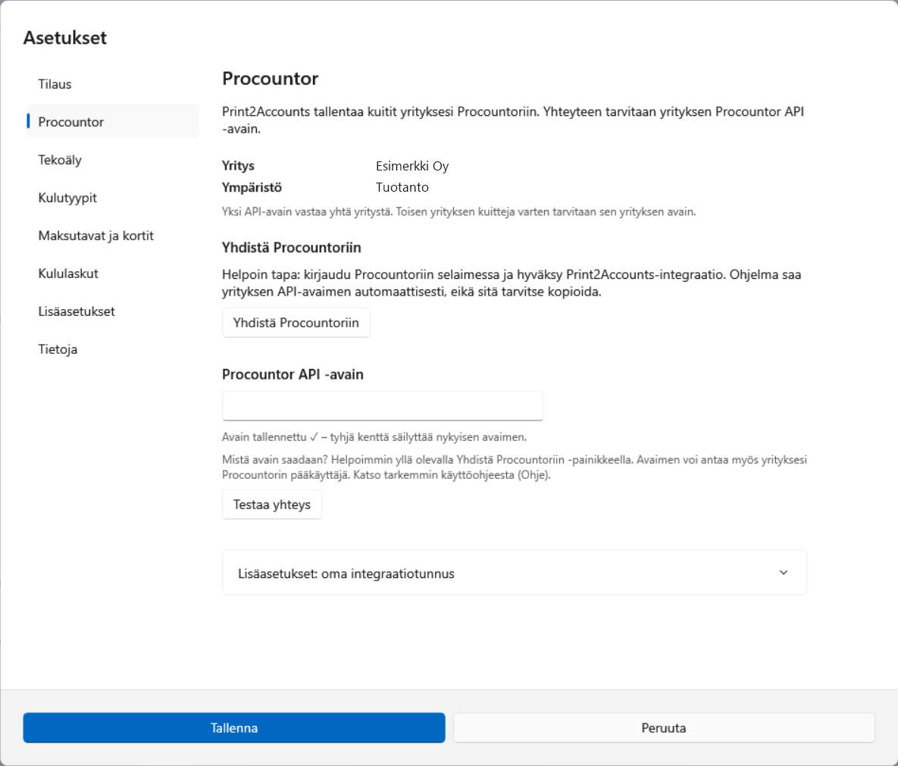898x766 pixels.
Task: Click the Asetukset window title
Action: coord(64,38)
